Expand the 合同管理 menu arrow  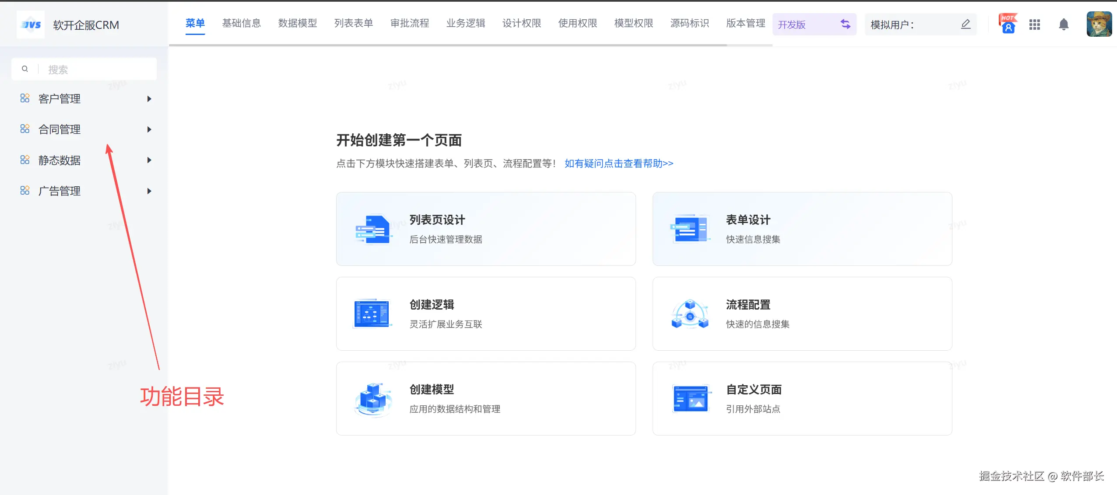[x=149, y=129]
